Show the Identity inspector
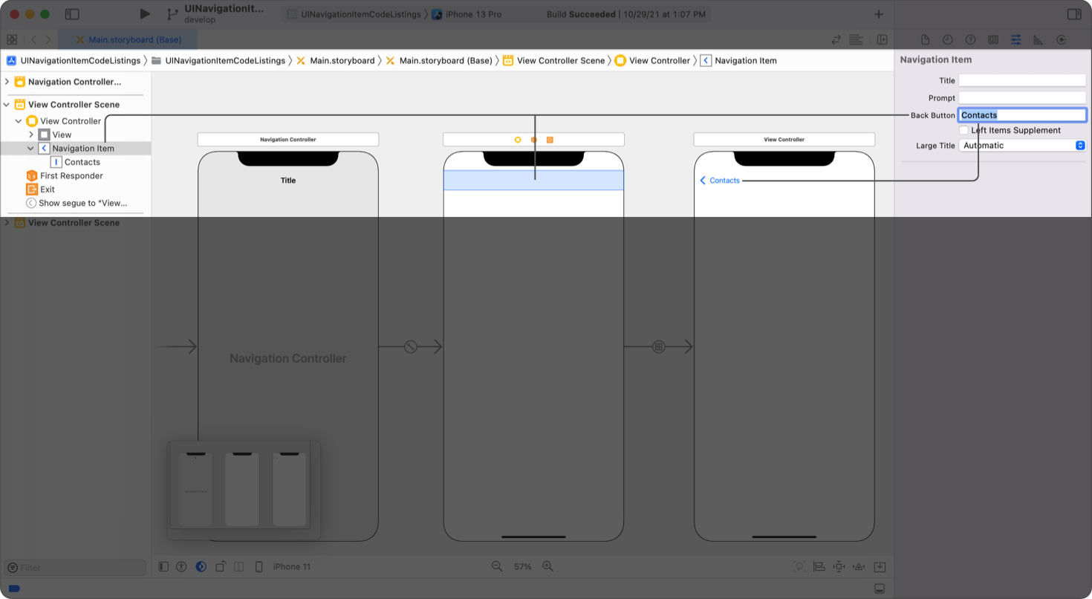The width and height of the screenshot is (1092, 599). click(992, 39)
